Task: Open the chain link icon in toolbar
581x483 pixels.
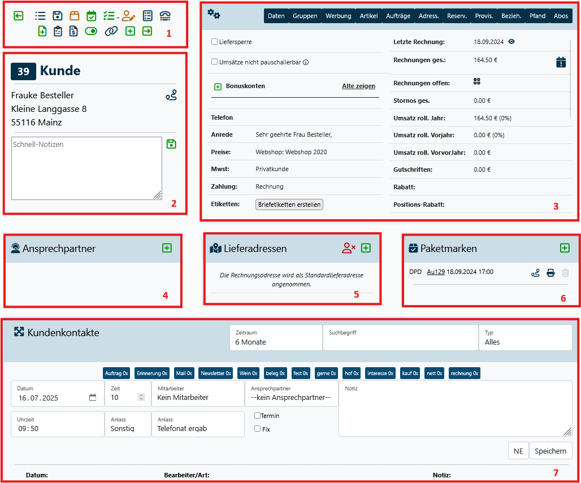Action: coord(111,31)
